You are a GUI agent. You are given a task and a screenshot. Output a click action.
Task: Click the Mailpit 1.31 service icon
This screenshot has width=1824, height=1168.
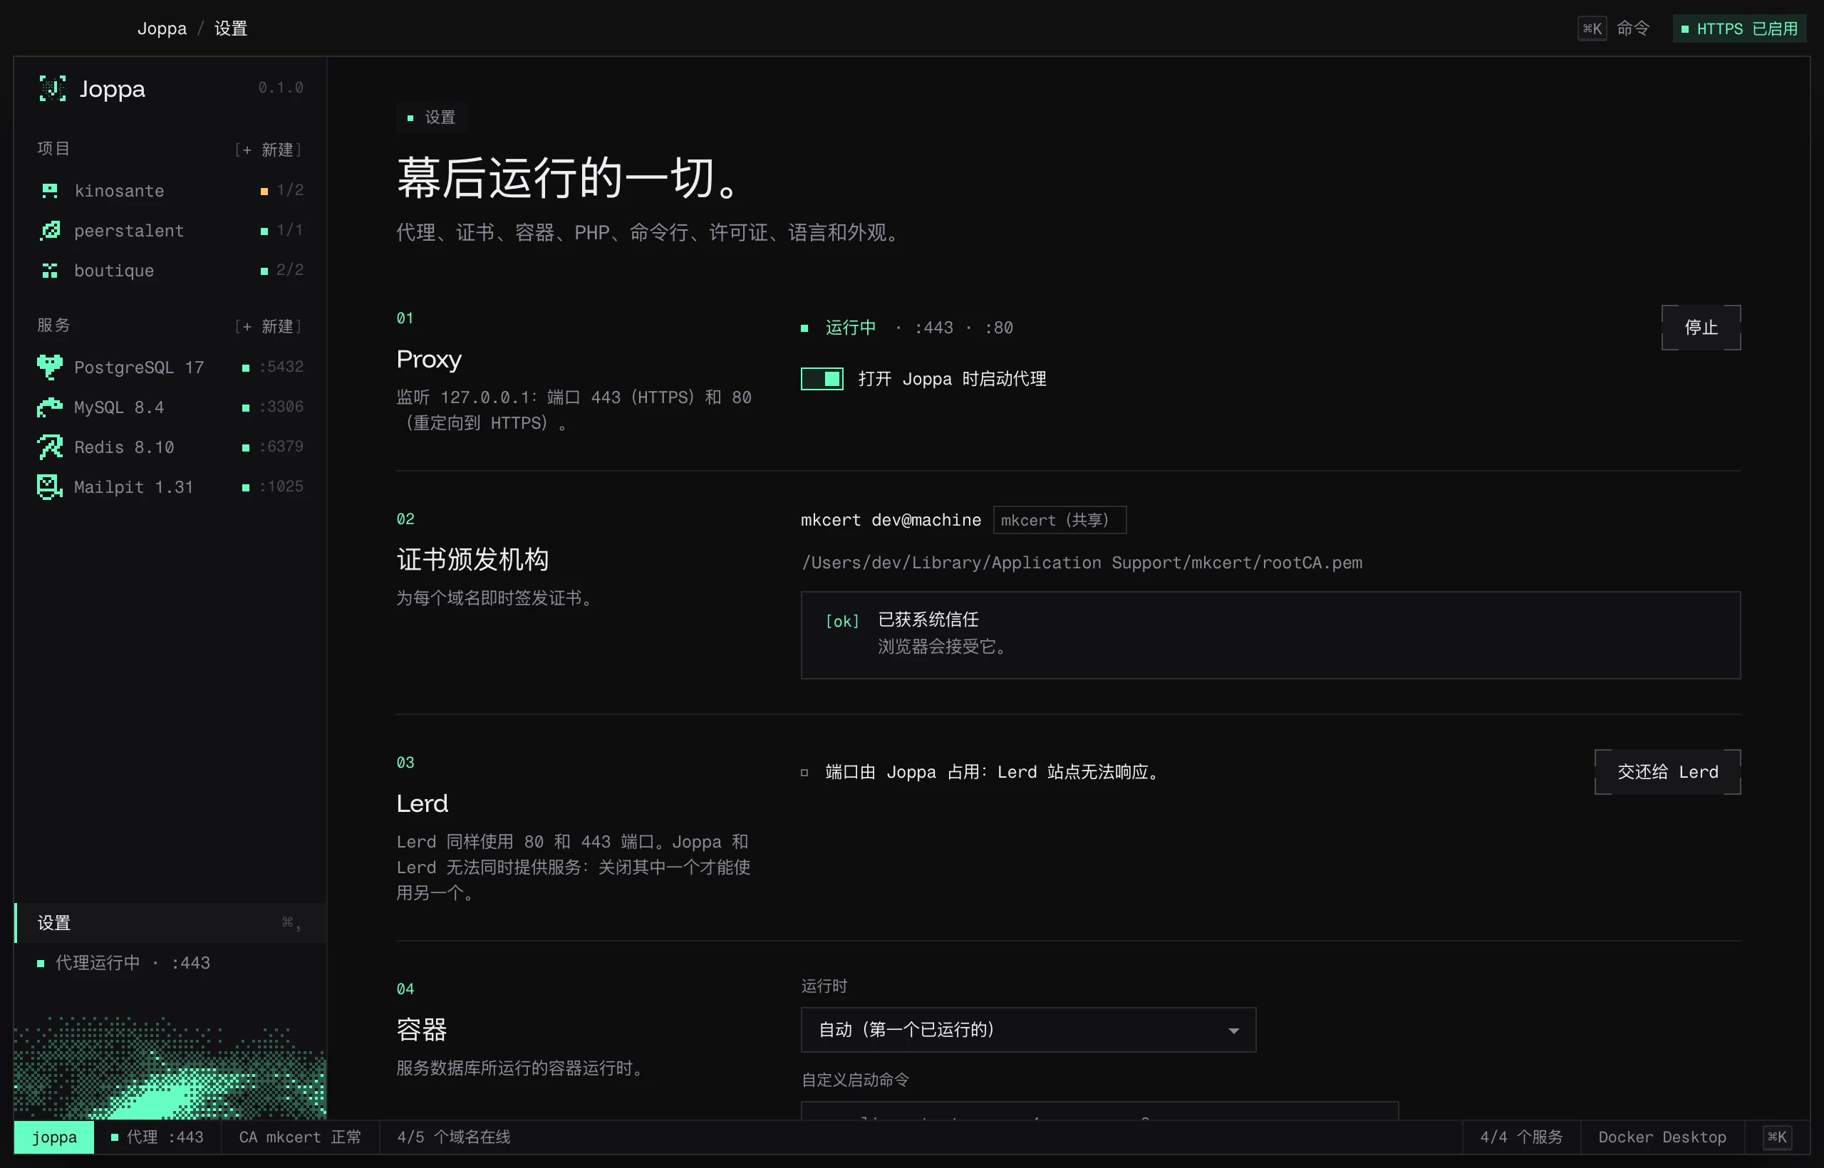pyautogui.click(x=50, y=487)
